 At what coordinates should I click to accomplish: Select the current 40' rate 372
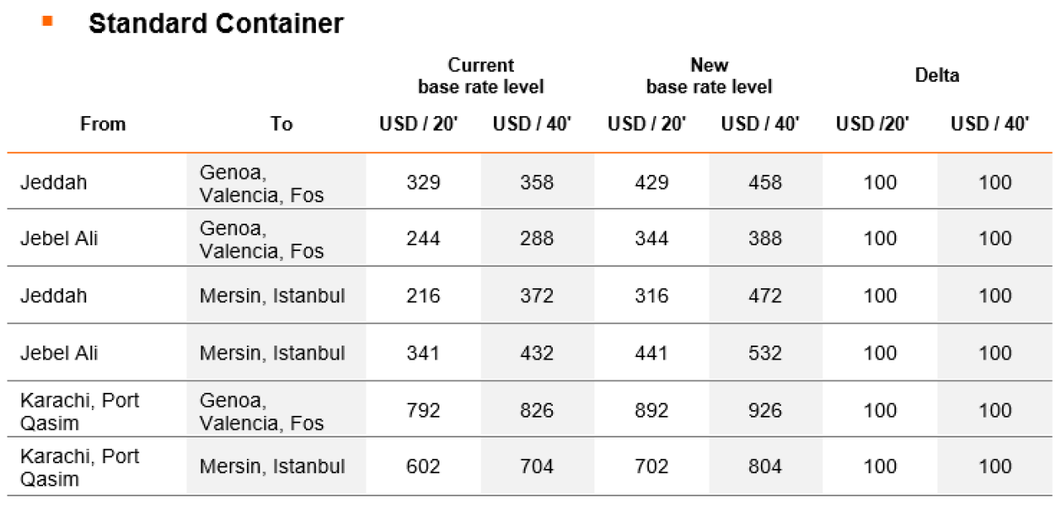(537, 296)
